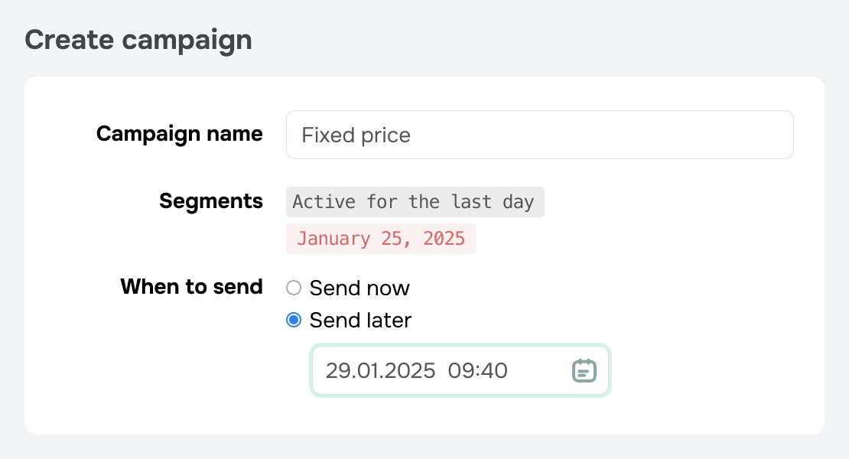The width and height of the screenshot is (849, 459).
Task: Click the scheduled date-time field
Action: point(460,370)
